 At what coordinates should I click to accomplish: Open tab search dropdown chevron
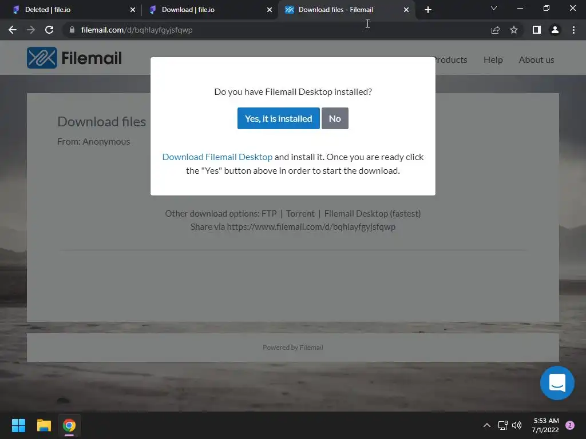(x=494, y=8)
